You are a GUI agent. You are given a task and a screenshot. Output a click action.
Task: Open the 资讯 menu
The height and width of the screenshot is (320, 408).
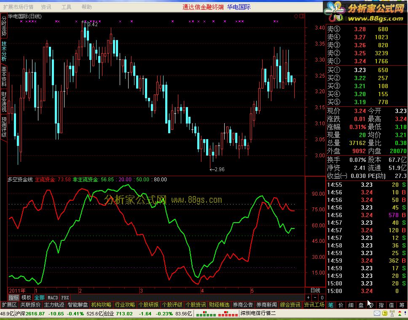pyautogui.click(x=46, y=7)
